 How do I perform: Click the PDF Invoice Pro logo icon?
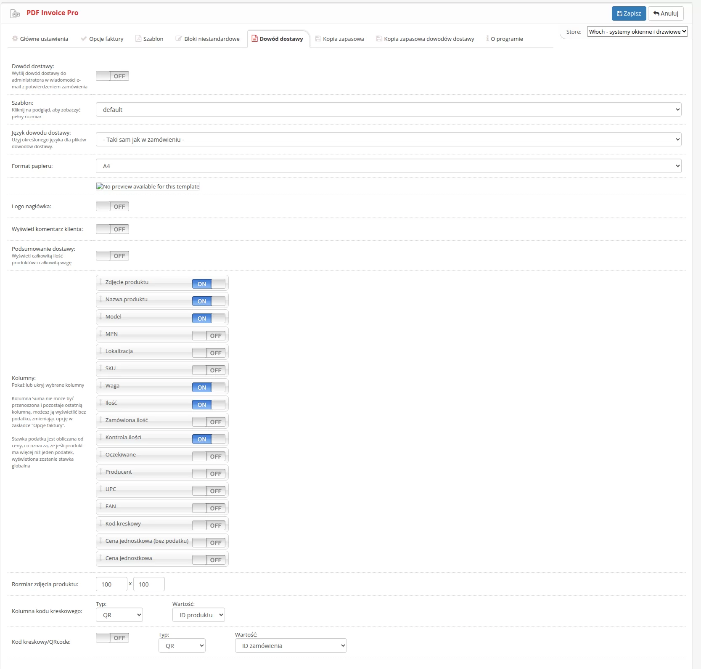[x=15, y=13]
